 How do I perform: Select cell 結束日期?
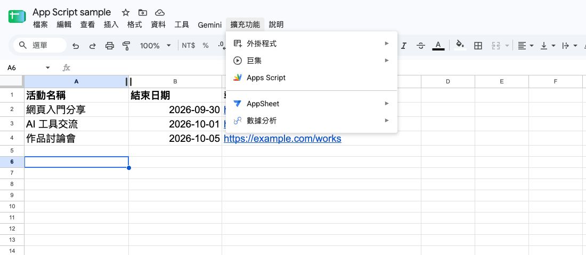175,96
